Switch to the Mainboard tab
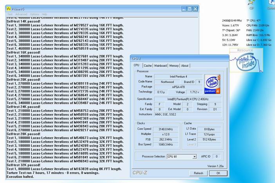The image size is (275, 183). 161,66
